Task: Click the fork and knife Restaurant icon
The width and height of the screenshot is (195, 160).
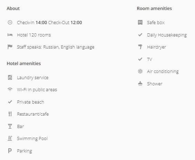Action: [x=10, y=114]
